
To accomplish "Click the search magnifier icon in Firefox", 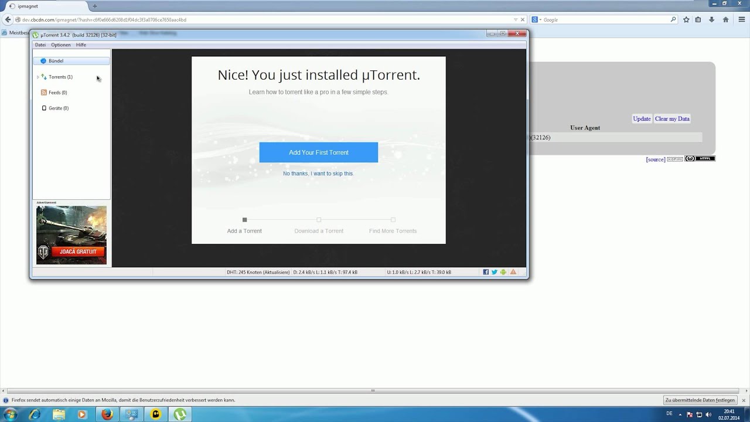I will click(673, 20).
